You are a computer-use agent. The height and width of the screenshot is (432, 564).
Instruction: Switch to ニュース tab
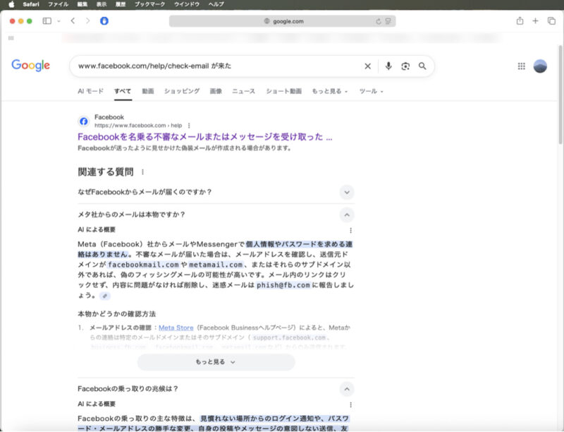(243, 92)
